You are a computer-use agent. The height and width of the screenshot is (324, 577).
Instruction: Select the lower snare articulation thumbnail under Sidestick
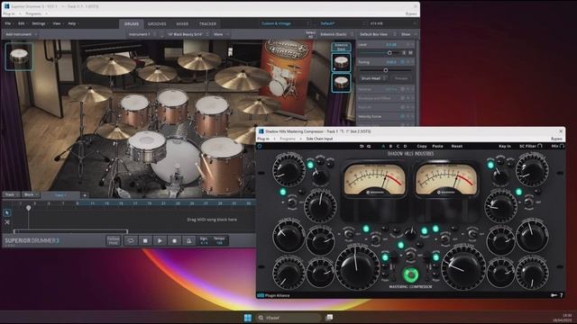pyautogui.click(x=341, y=83)
